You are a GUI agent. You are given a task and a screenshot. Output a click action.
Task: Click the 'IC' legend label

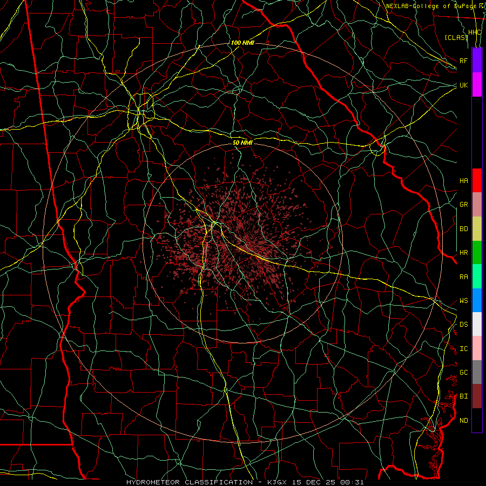click(463, 349)
